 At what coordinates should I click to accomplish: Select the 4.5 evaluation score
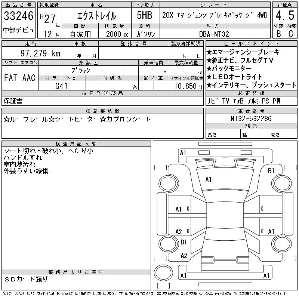pos(285,15)
